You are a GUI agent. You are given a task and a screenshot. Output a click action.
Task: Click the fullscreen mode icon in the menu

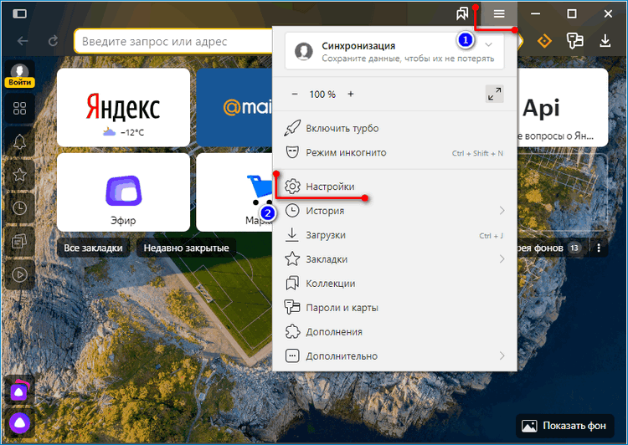pos(494,95)
